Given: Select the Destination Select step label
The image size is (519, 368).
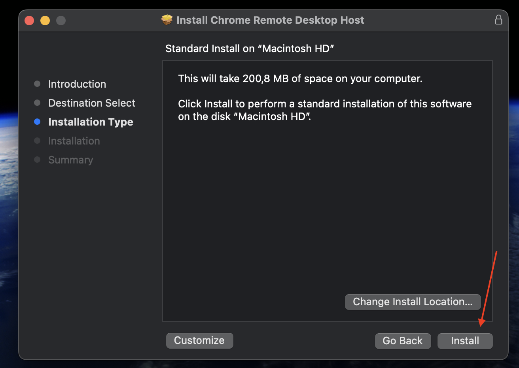Looking at the screenshot, I should coord(92,103).
